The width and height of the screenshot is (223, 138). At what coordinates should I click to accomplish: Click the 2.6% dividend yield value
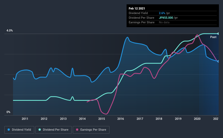pos(162,13)
